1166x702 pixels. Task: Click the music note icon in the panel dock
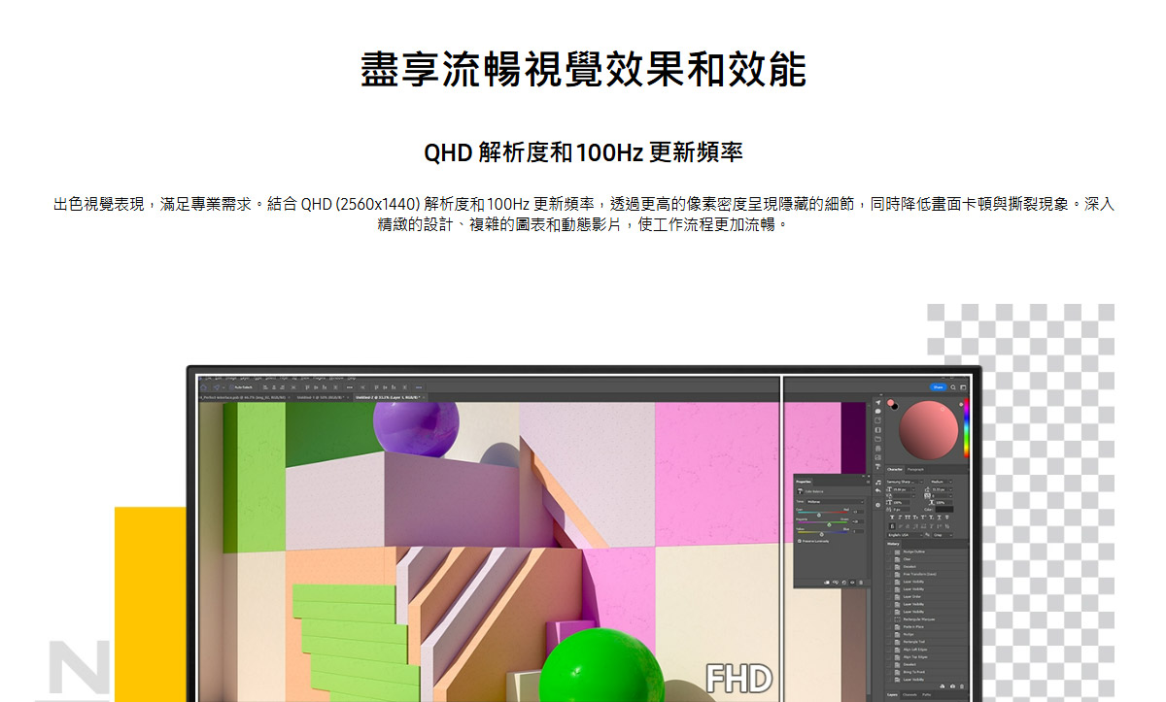pos(877,482)
